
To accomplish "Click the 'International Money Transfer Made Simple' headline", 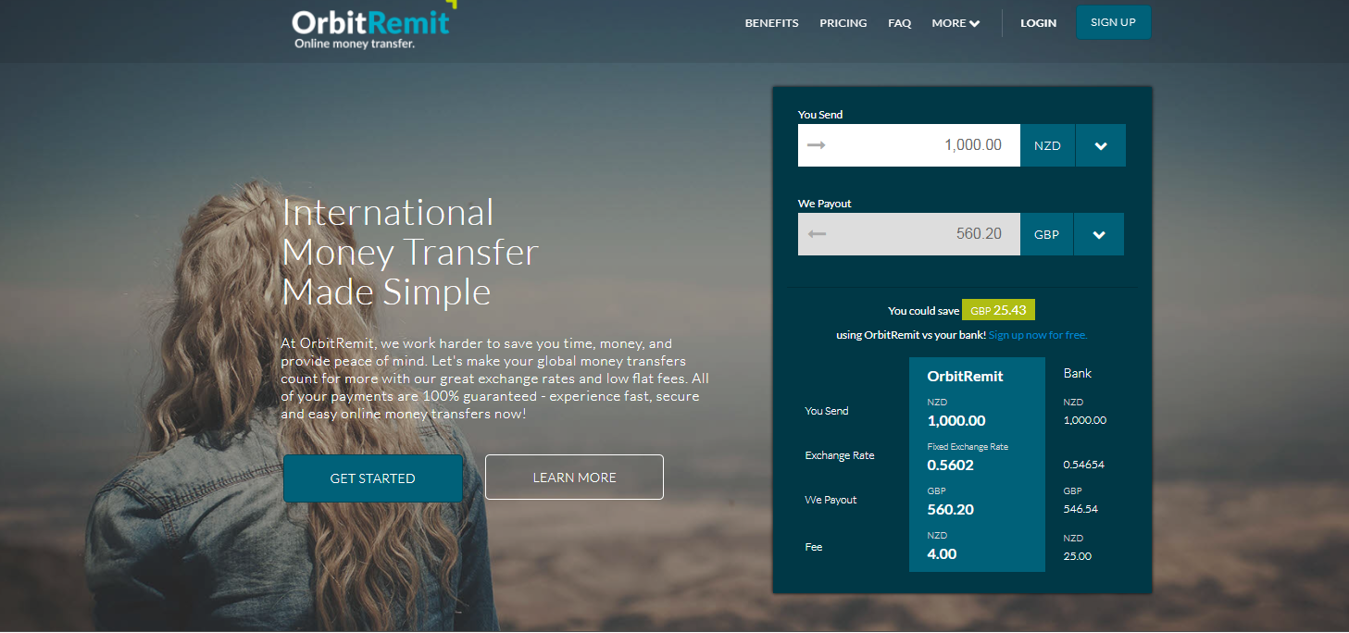I will coord(410,252).
